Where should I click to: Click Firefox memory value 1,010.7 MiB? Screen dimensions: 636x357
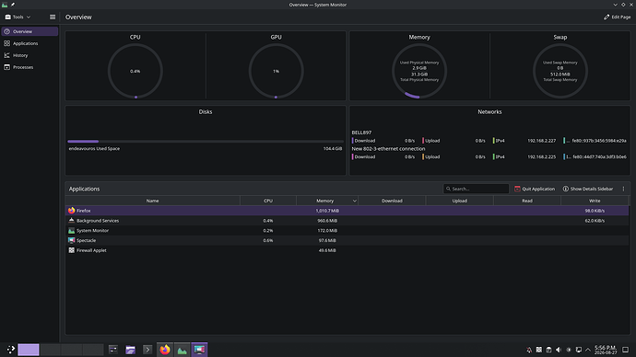coord(327,211)
